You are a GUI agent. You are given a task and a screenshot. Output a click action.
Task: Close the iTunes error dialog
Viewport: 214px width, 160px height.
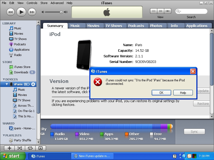(193, 71)
